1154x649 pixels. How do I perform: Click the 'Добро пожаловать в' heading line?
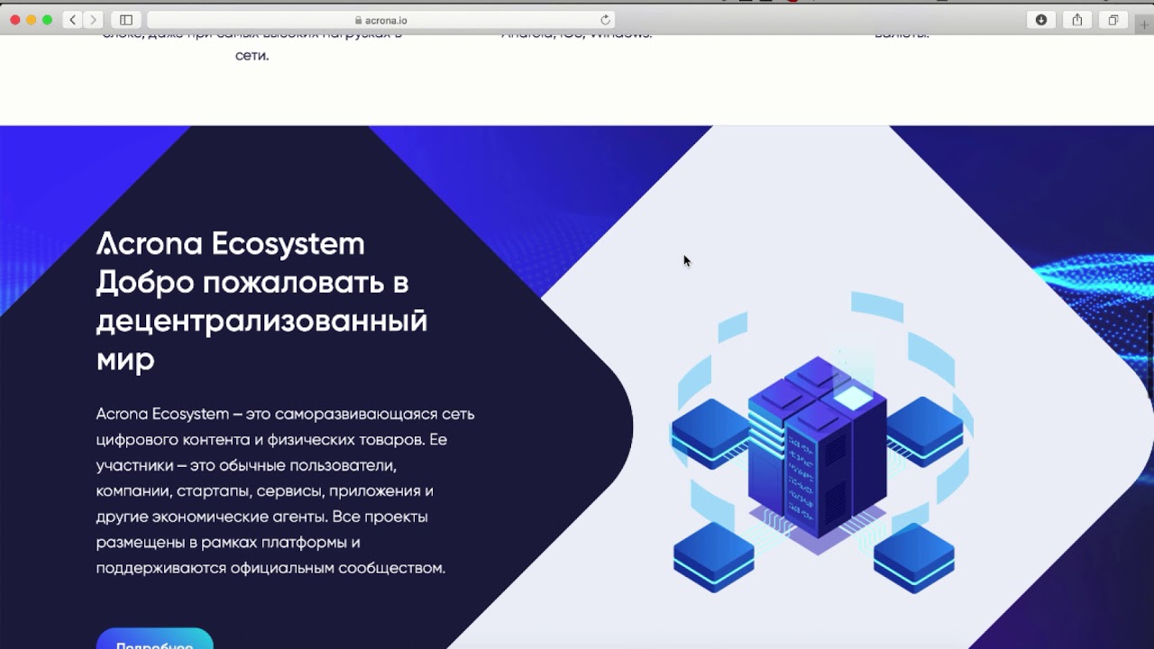[x=252, y=282]
